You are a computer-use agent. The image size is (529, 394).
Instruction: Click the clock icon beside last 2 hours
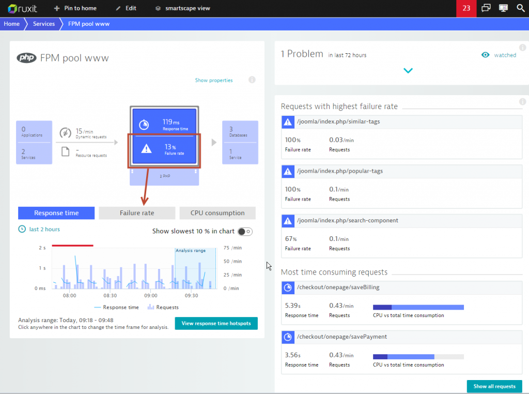click(x=22, y=229)
